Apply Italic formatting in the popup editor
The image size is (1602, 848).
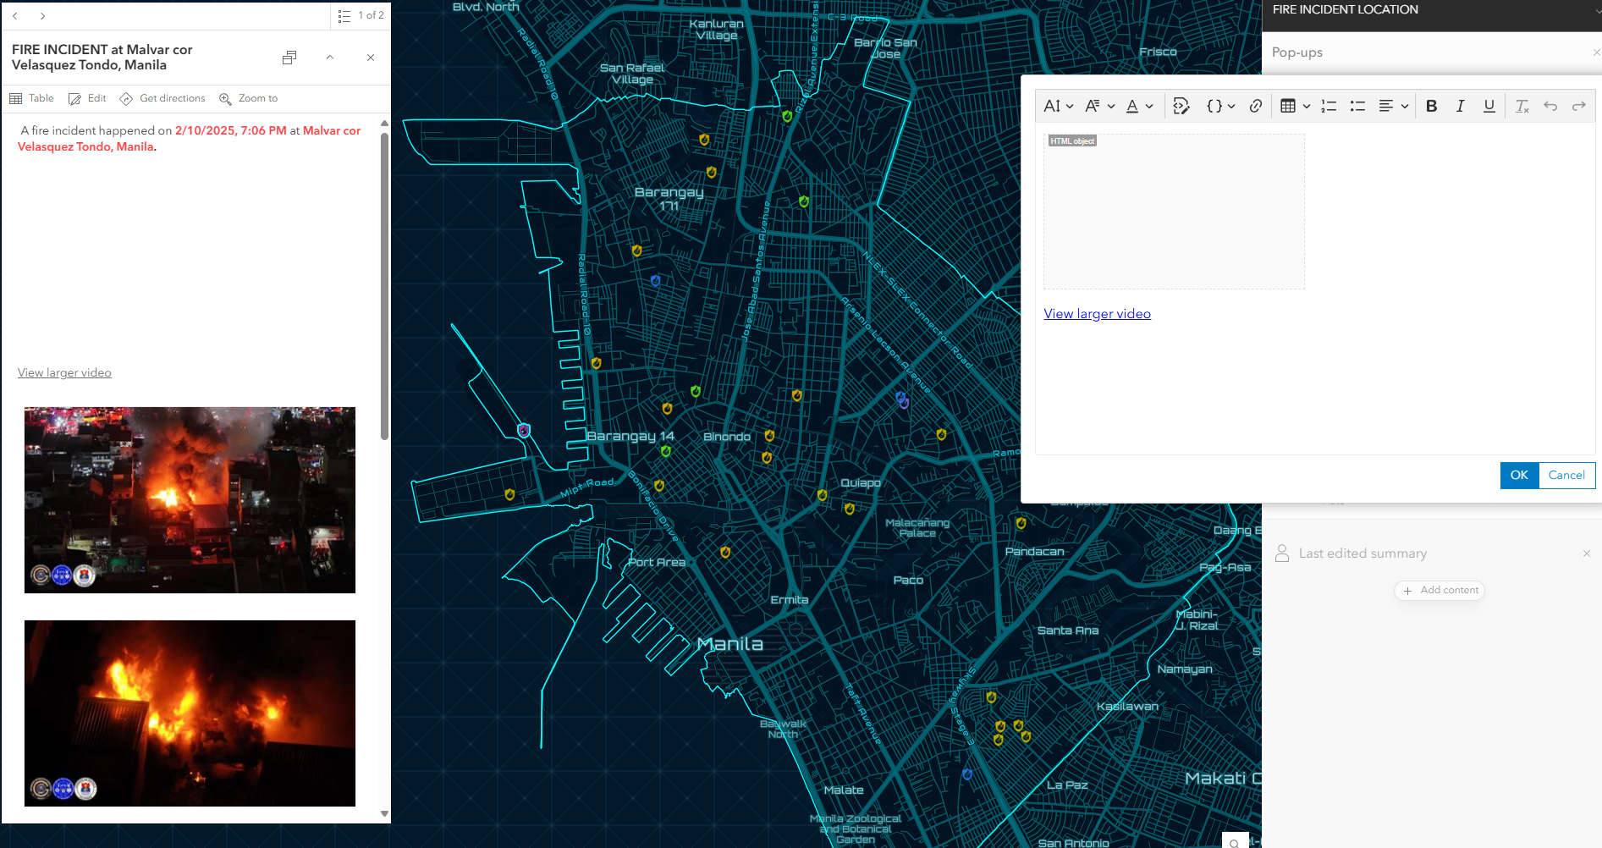click(1460, 106)
